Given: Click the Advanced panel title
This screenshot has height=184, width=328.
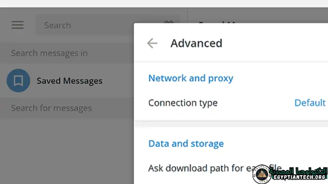Looking at the screenshot, I should [x=196, y=43].
